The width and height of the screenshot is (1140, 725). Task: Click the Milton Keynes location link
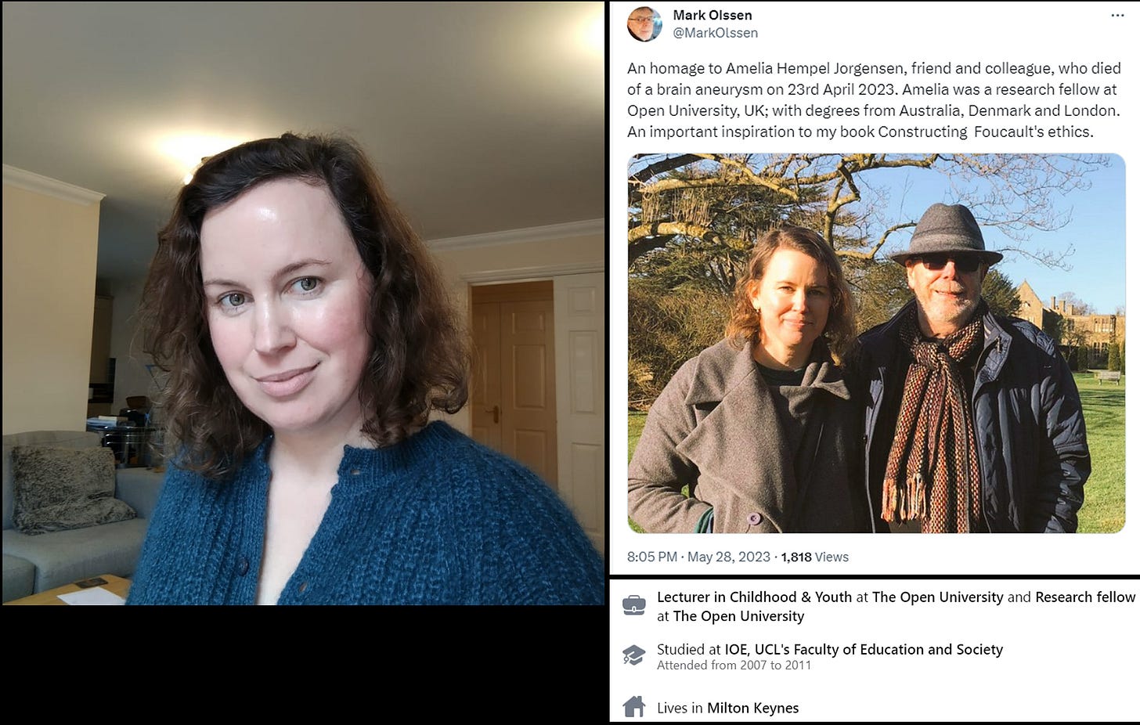pyautogui.click(x=752, y=708)
